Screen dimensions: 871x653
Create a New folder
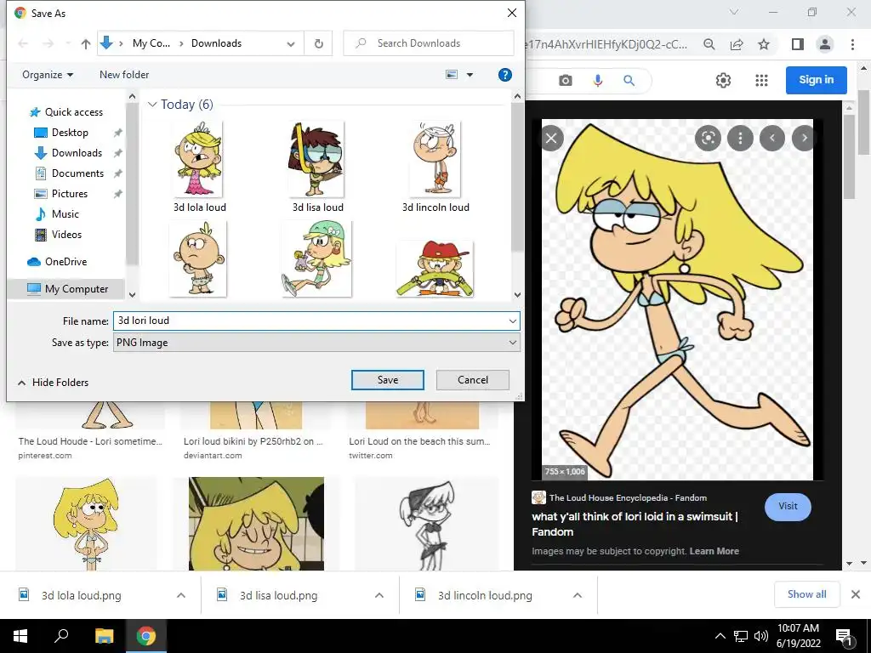point(124,75)
